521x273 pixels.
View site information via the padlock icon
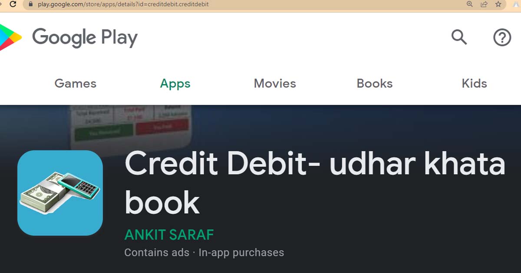(x=31, y=4)
